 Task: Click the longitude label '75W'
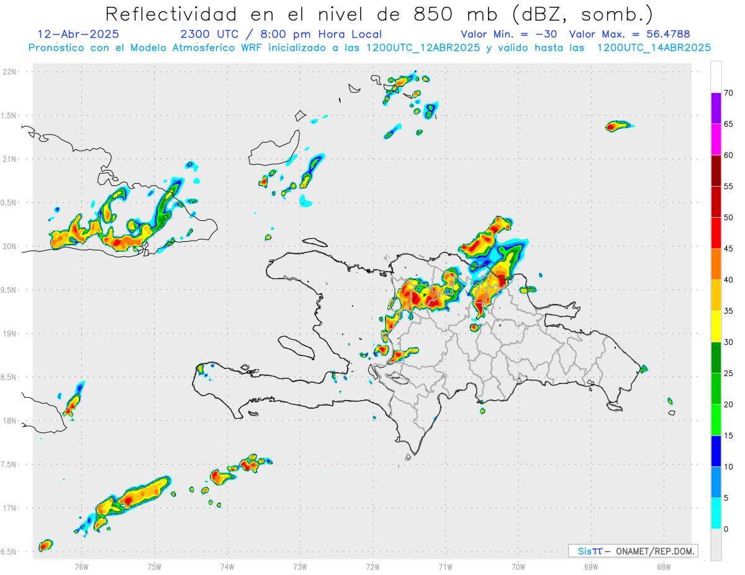154,566
